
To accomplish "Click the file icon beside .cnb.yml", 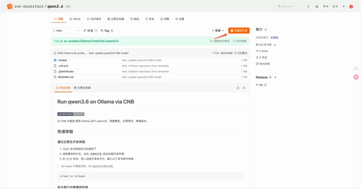I will coord(55,66).
